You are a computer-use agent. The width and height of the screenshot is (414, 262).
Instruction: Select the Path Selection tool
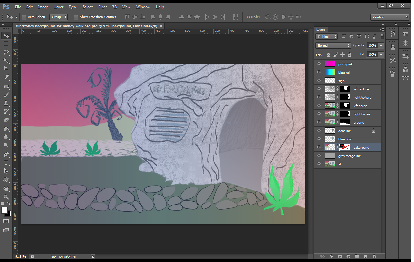click(6, 171)
